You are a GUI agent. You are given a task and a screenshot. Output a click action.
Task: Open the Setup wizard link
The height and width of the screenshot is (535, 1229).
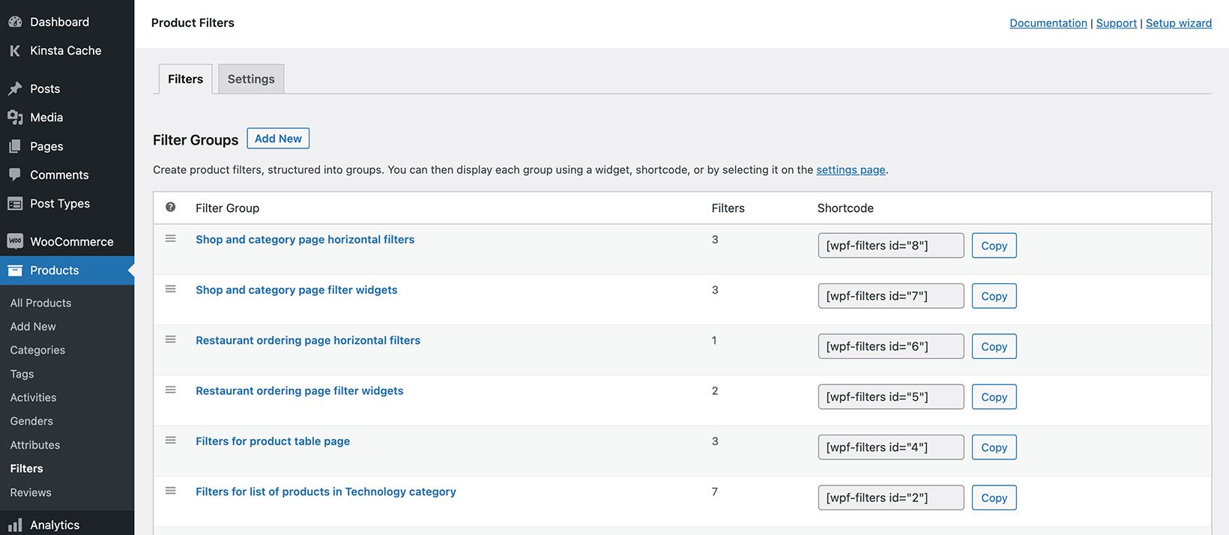[x=1178, y=23]
